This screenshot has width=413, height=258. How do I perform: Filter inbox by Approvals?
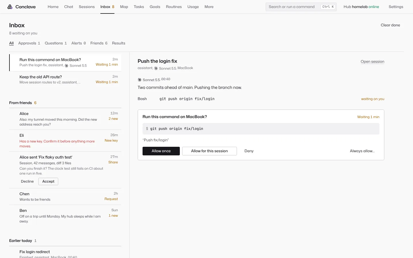pyautogui.click(x=29, y=43)
